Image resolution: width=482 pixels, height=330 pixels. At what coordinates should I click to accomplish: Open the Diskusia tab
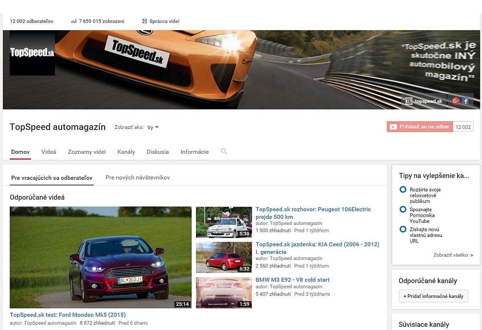coord(157,152)
